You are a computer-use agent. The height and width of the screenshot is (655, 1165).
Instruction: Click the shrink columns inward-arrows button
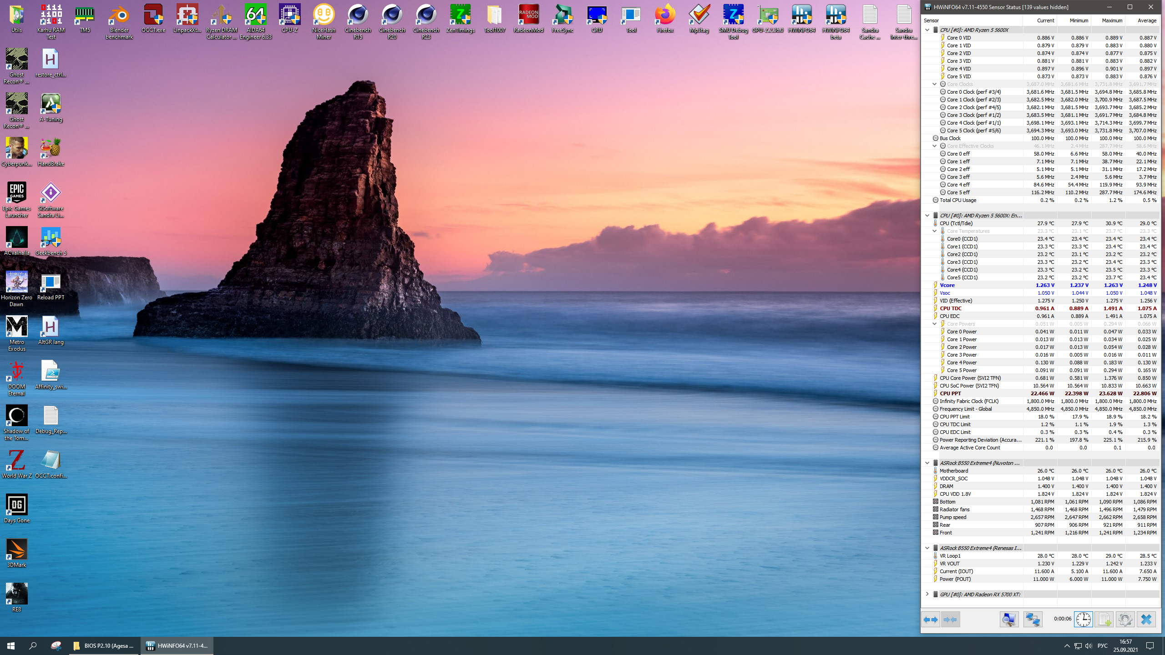(x=950, y=620)
